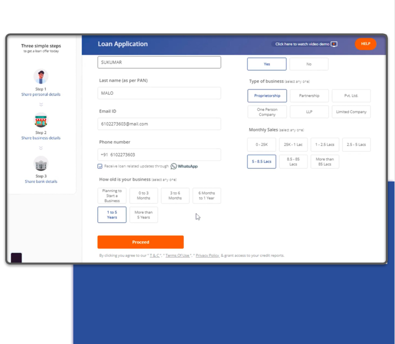Click the chevron below Step 1
Image resolution: width=395 pixels, height=344 pixels.
[41, 105]
